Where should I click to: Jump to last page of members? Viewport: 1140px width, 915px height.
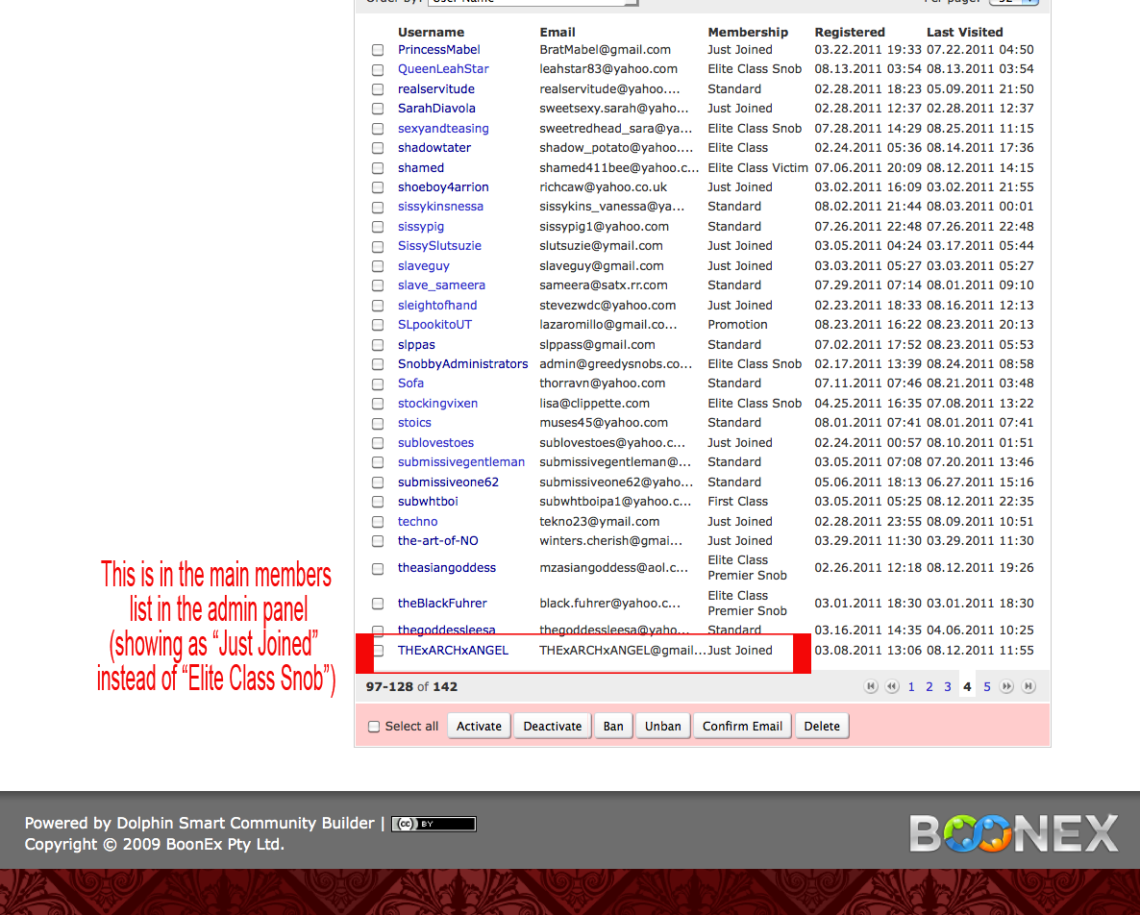1028,686
